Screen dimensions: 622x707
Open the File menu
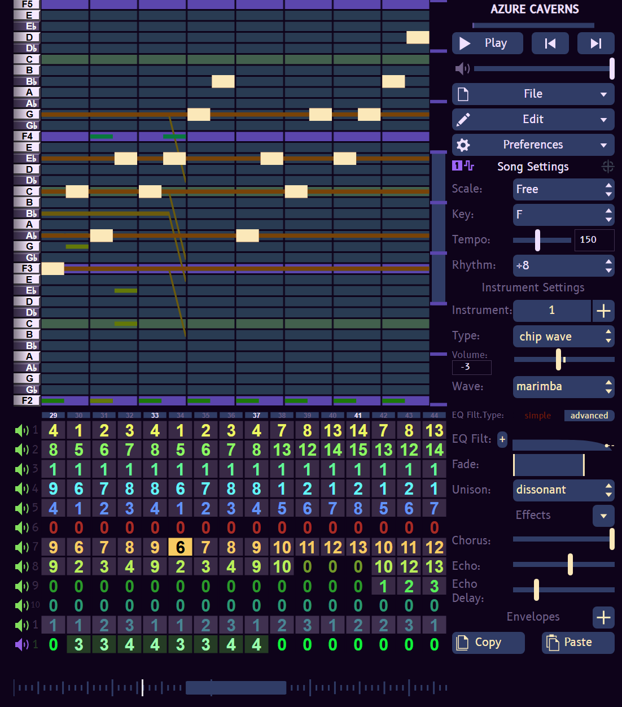(x=533, y=94)
